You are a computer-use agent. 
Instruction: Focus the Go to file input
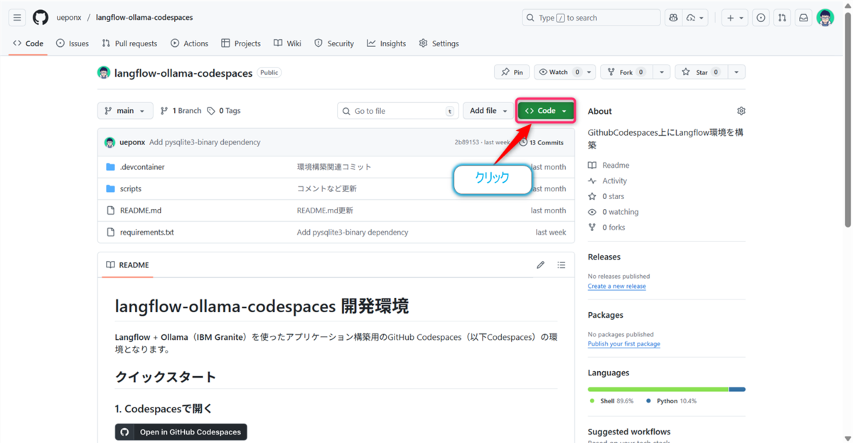[x=398, y=111]
